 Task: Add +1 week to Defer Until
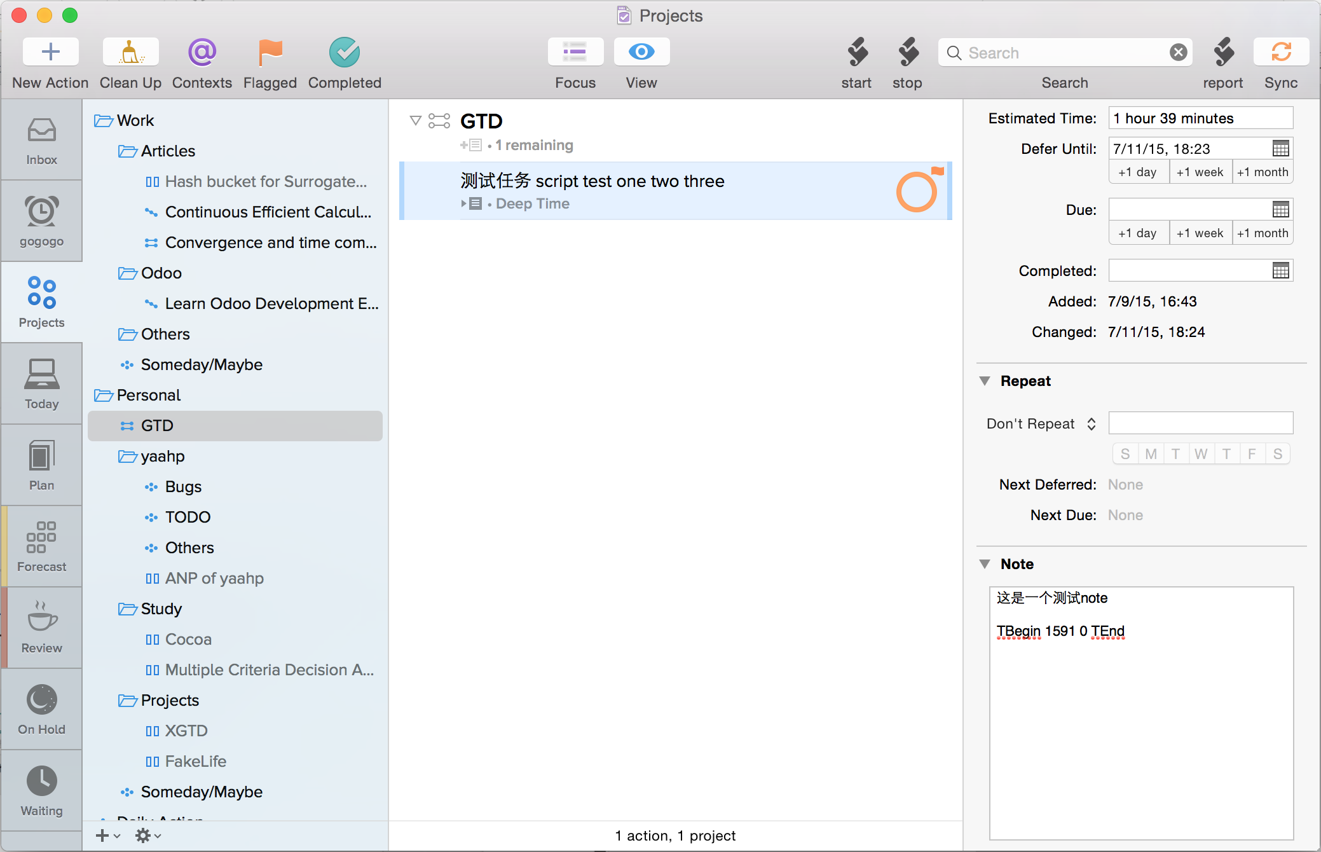(1200, 172)
